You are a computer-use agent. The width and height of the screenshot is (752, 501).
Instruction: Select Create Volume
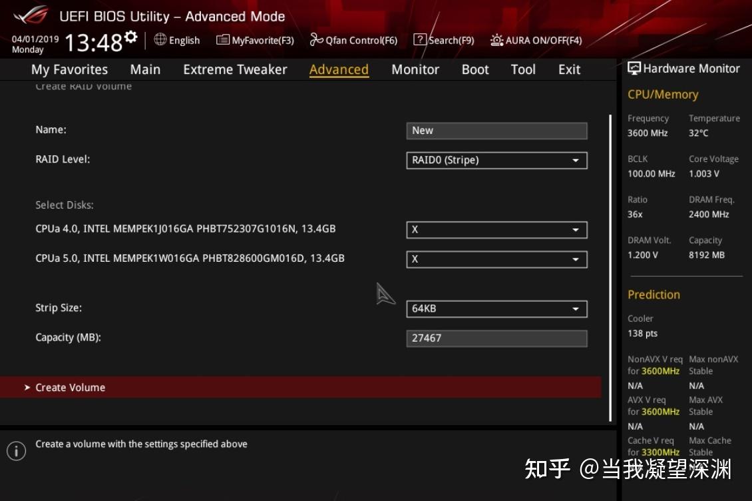coord(70,387)
